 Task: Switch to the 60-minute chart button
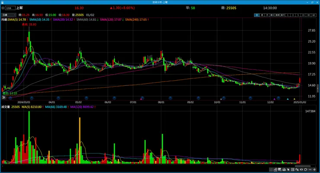[314, 15]
